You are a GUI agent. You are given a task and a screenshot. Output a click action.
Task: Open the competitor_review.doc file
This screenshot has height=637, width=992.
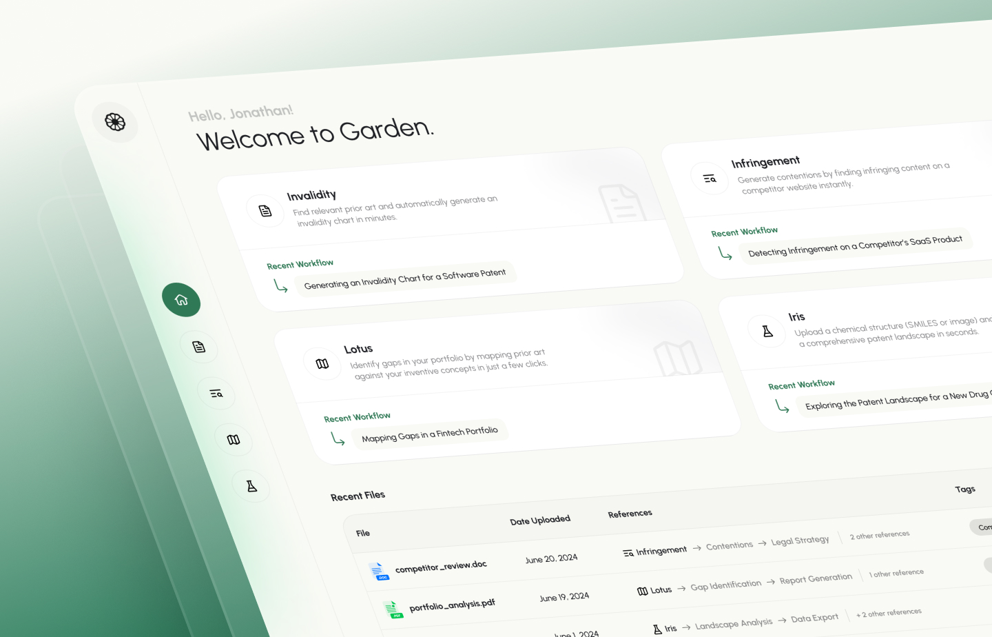(440, 567)
